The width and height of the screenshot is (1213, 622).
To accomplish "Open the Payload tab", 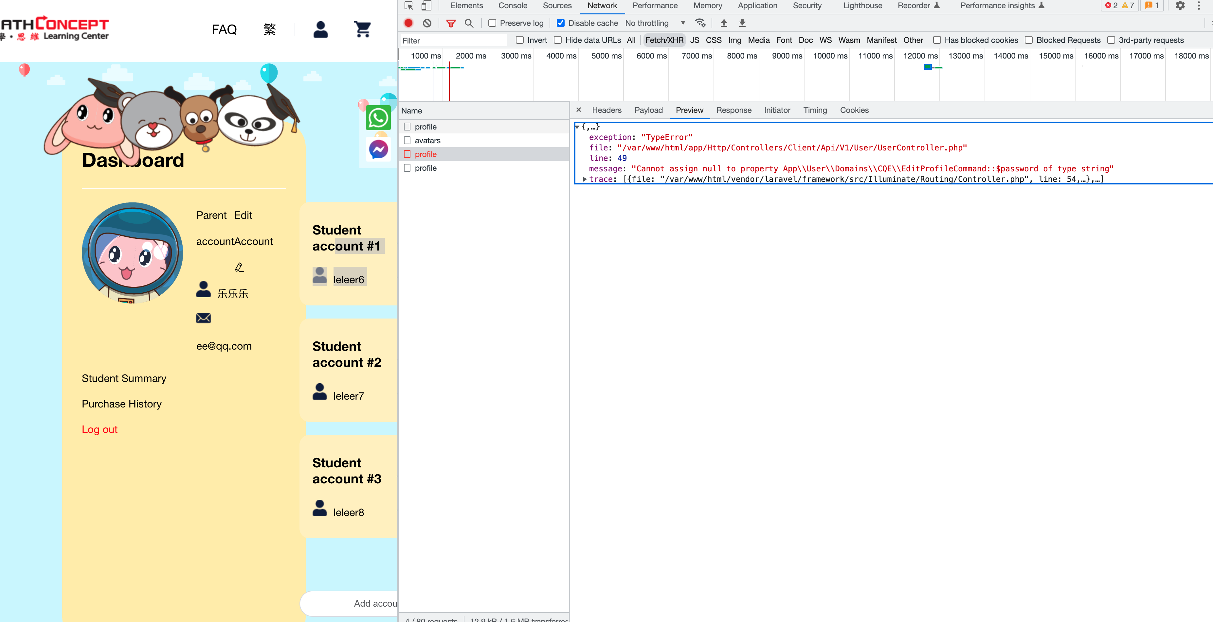I will click(x=648, y=110).
